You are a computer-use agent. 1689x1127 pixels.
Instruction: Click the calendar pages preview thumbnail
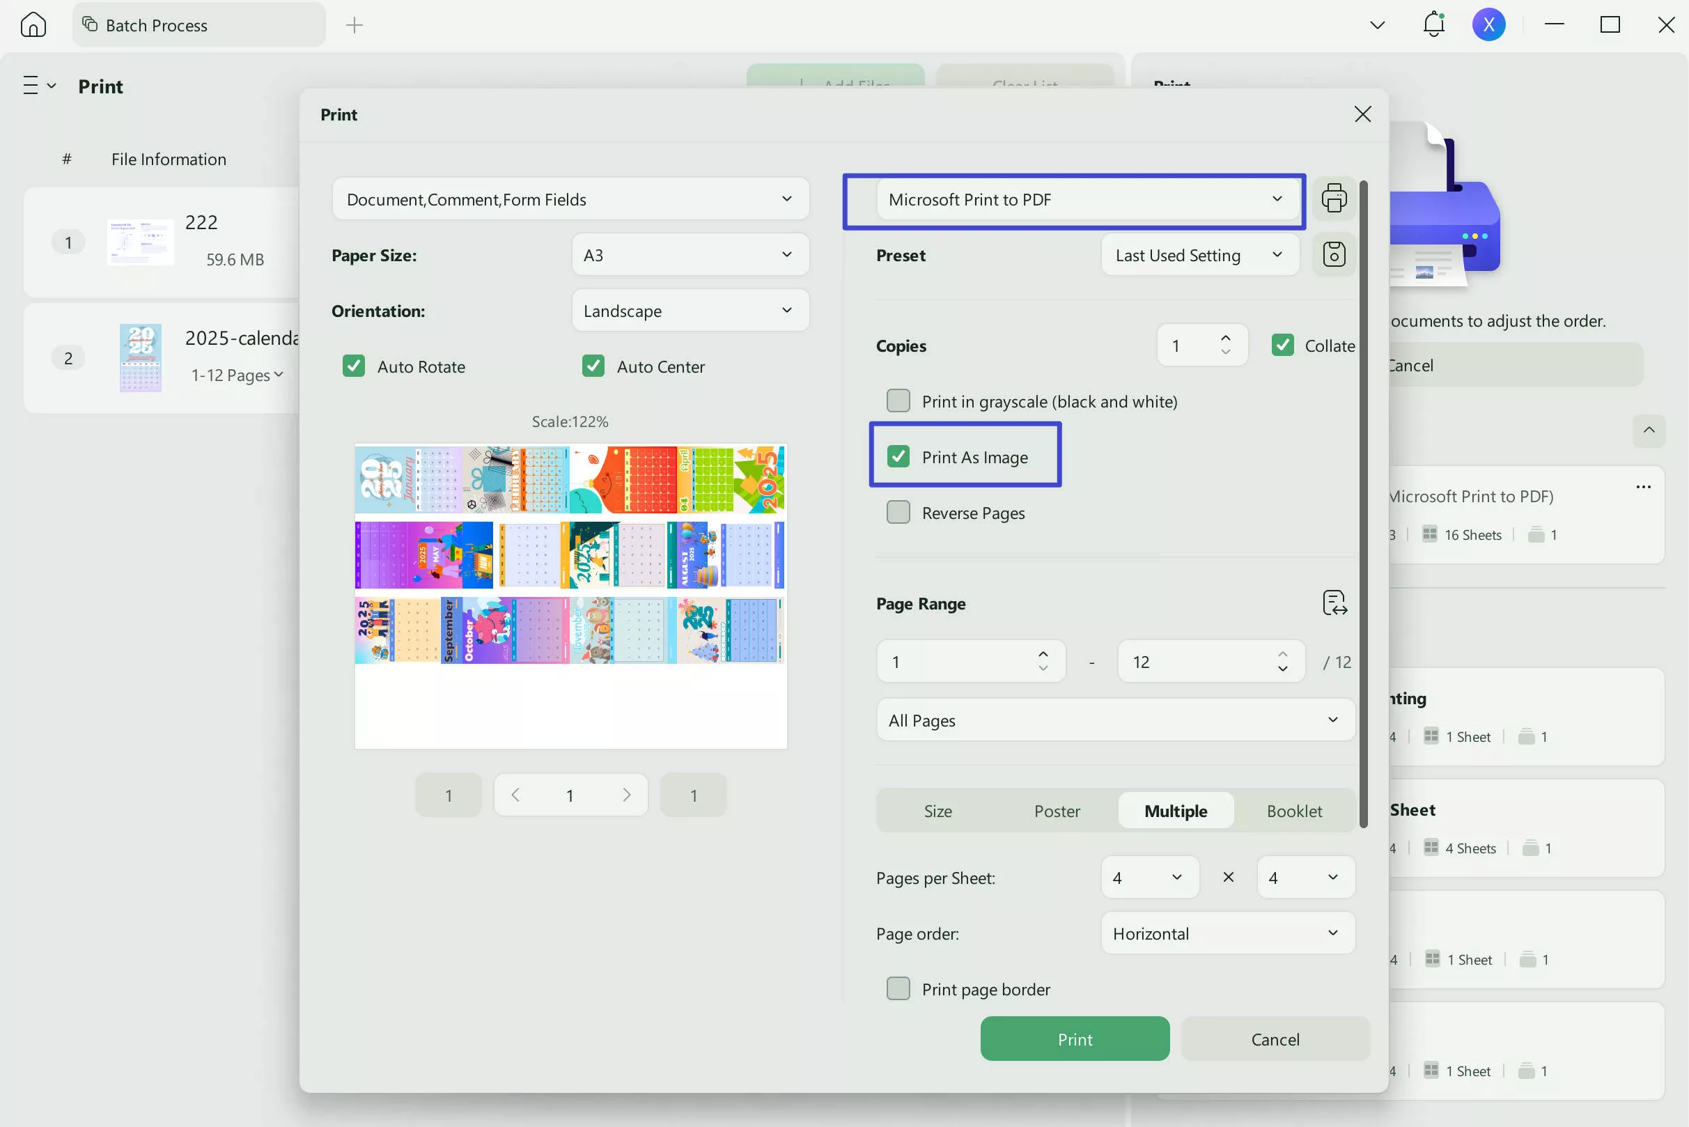[570, 554]
